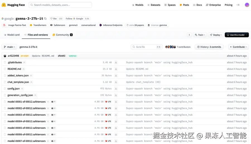The height and width of the screenshot is (144, 251).
Task: Download model-00001-of-00012.safetensors
Action: click(x=116, y=102)
